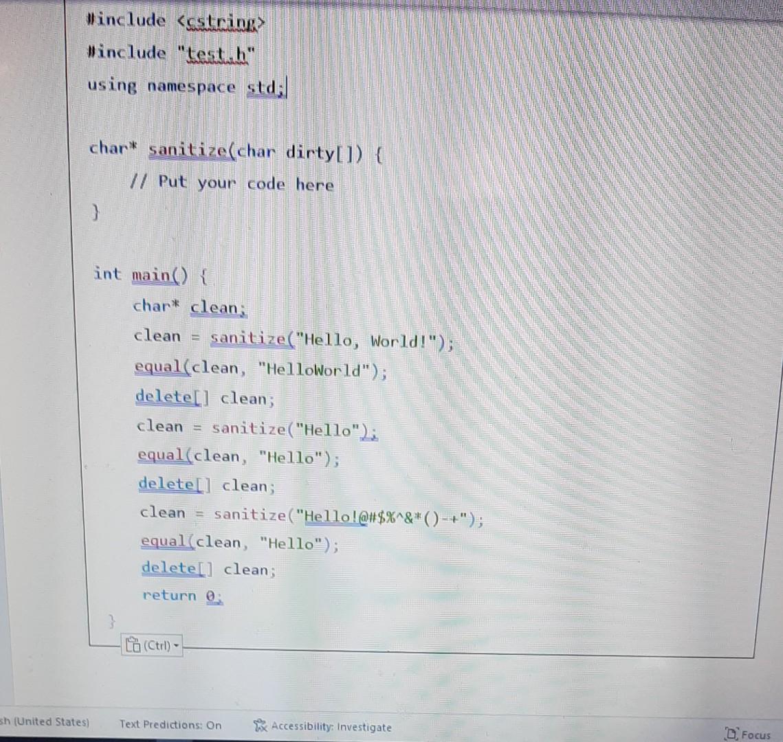Click the char* clean declaration
This screenshot has height=742, width=783.
pos(189,306)
